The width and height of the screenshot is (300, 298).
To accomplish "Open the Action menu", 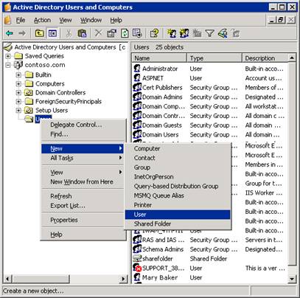I will (42, 20).
